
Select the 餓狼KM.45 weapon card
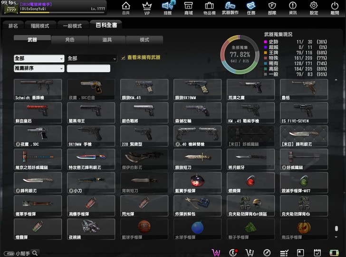(x=144, y=89)
